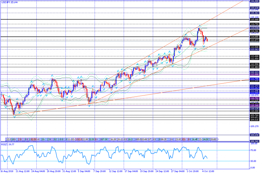Screen dimensions: 262x174
Task: Click the 4 Oct 12:00 date label
Action: tap(209, 171)
